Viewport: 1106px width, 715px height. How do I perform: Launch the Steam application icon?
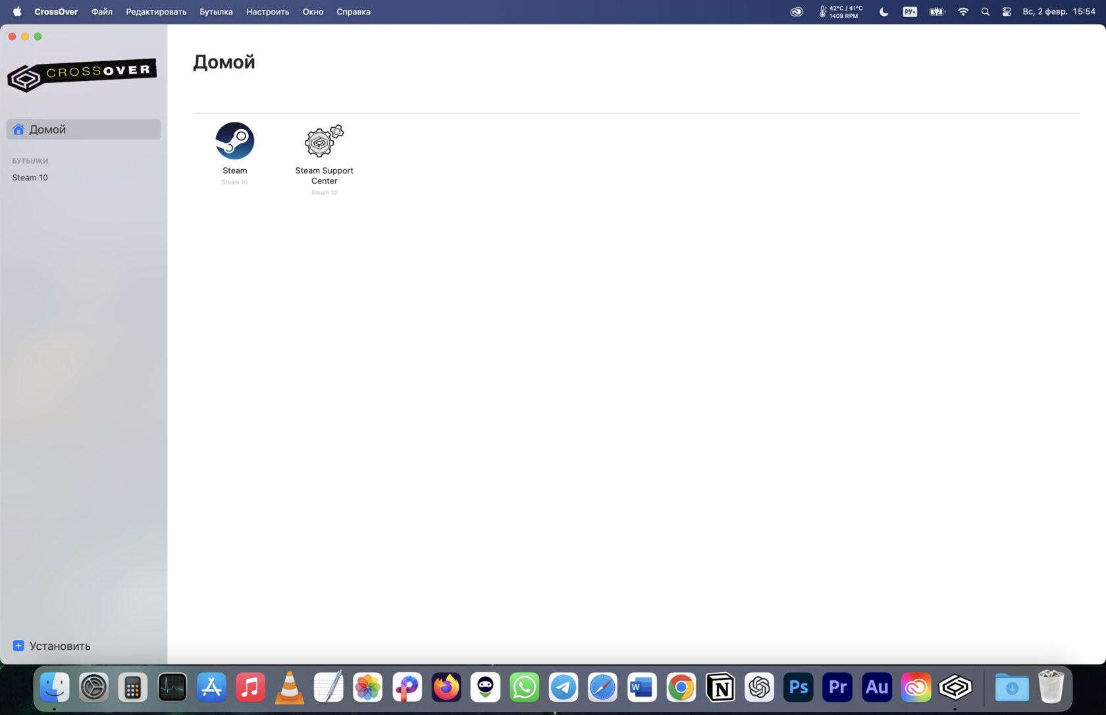click(234, 141)
